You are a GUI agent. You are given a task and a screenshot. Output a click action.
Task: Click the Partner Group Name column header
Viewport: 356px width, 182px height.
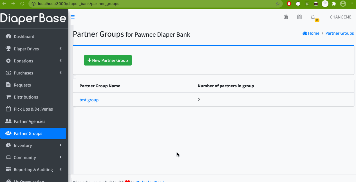(100, 86)
